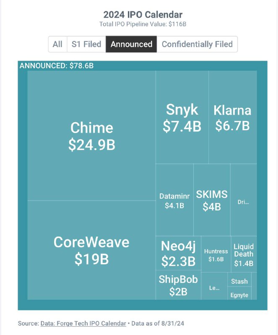278x335 pixels.
Task: Select the truncated Le... tile
Action: pyautogui.click(x=214, y=288)
